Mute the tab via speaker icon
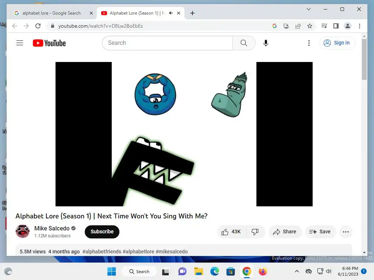This screenshot has height=280, width=374. (x=171, y=13)
